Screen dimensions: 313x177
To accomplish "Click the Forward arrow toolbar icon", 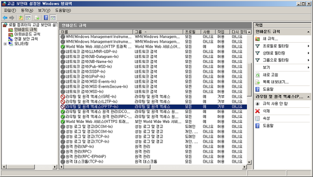I will pyautogui.click(x=11, y=18).
